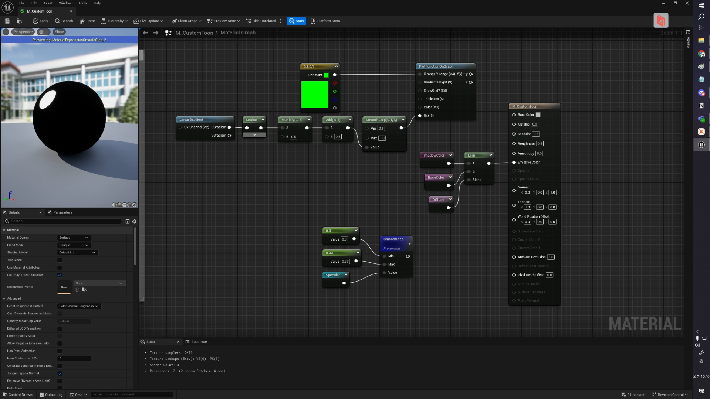Open Unreal Engine from the Windows taskbar
The image size is (710, 399).
(701, 144)
